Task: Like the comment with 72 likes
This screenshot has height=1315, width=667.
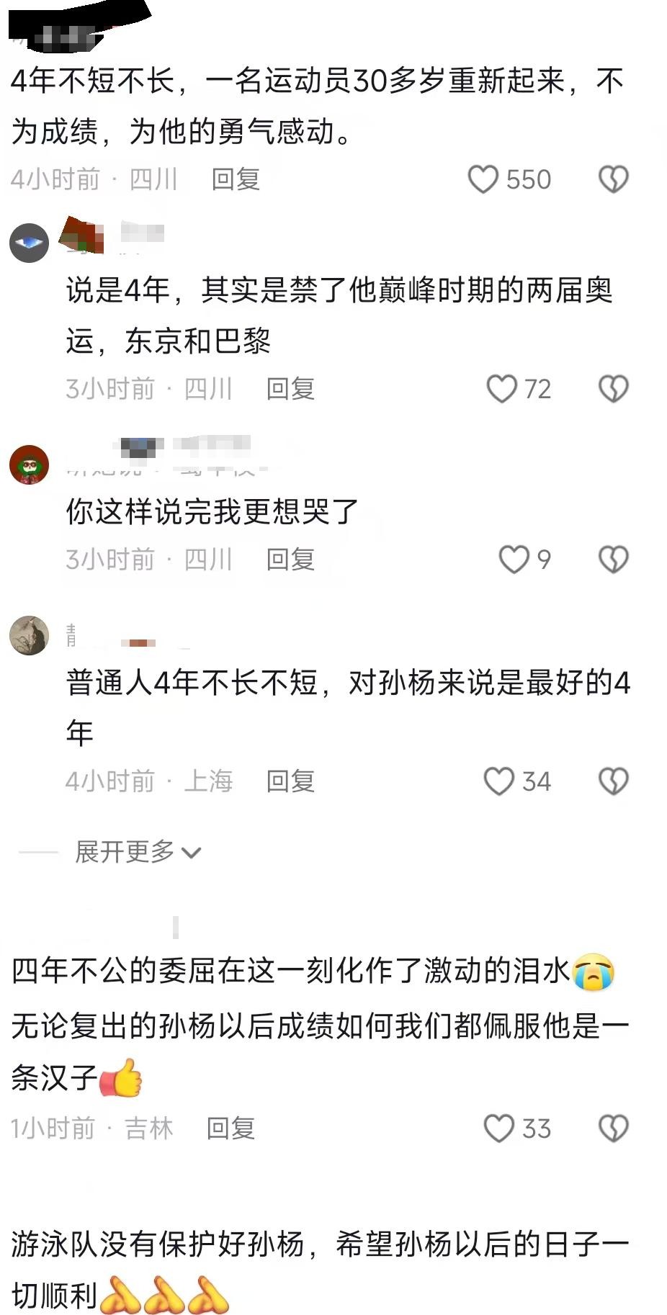Action: [501, 389]
